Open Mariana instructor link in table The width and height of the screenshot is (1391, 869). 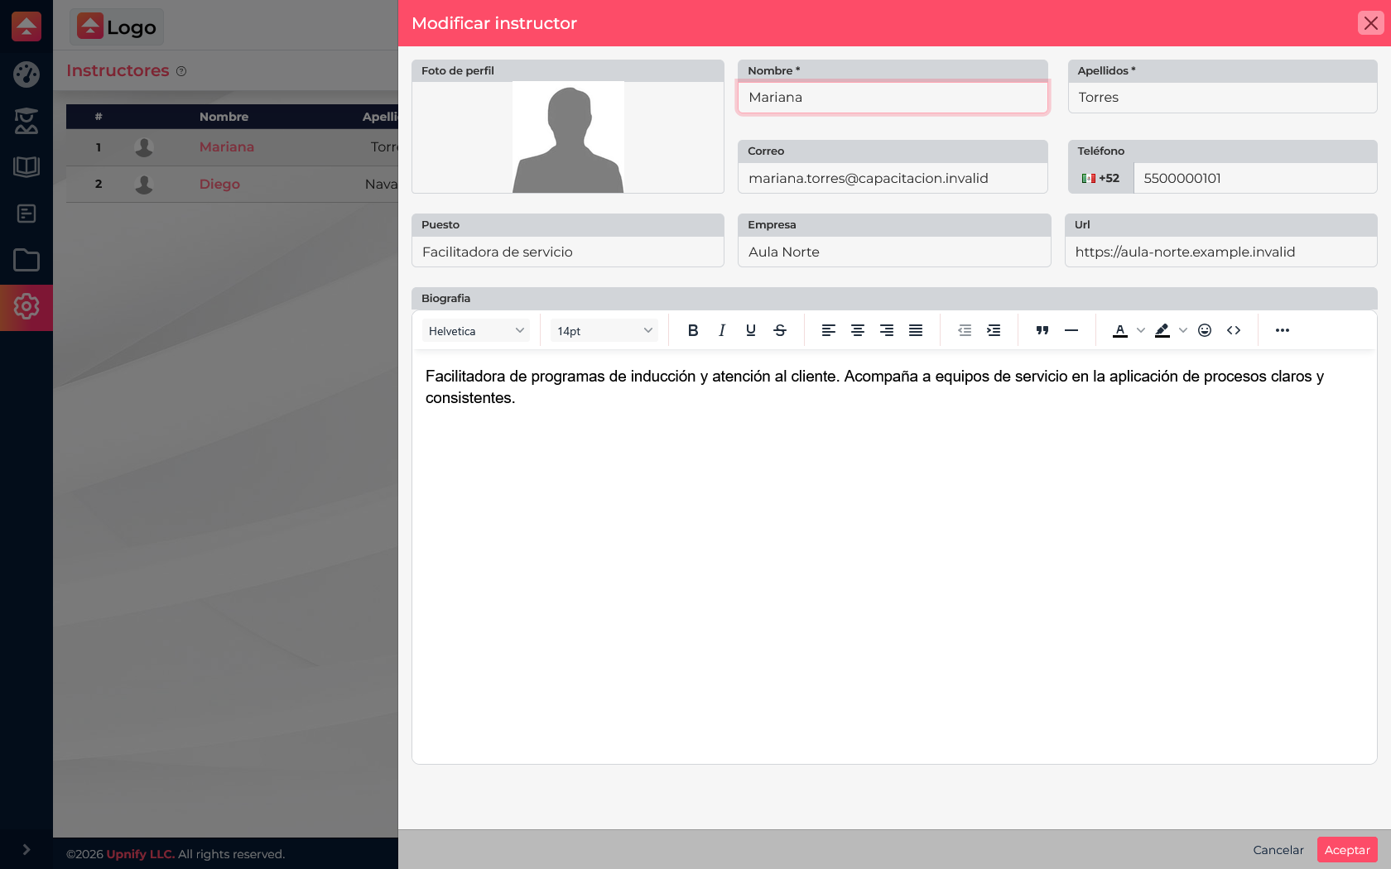point(227,146)
